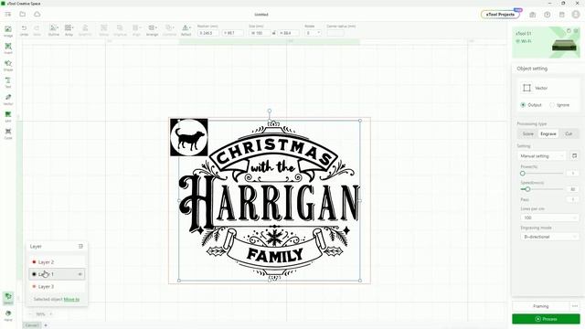The width and height of the screenshot is (585, 329).
Task: Select the Output radio button
Action: click(523, 105)
